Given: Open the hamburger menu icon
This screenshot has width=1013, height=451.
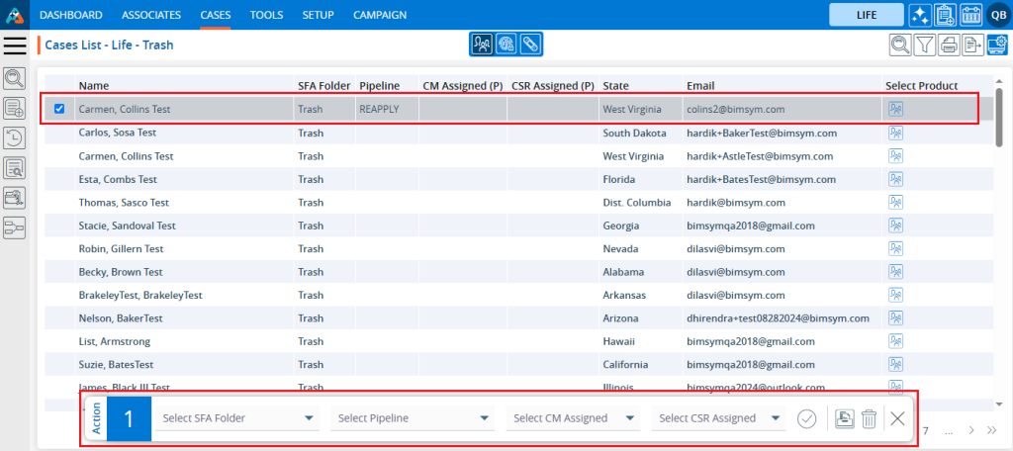Looking at the screenshot, I should pos(15,45).
